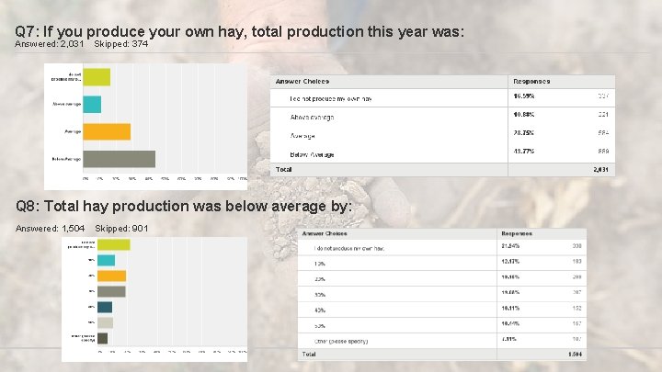This screenshot has width=662, height=372.
Task: Click the bottom dark bar in Q8 chart
Action: point(102,338)
